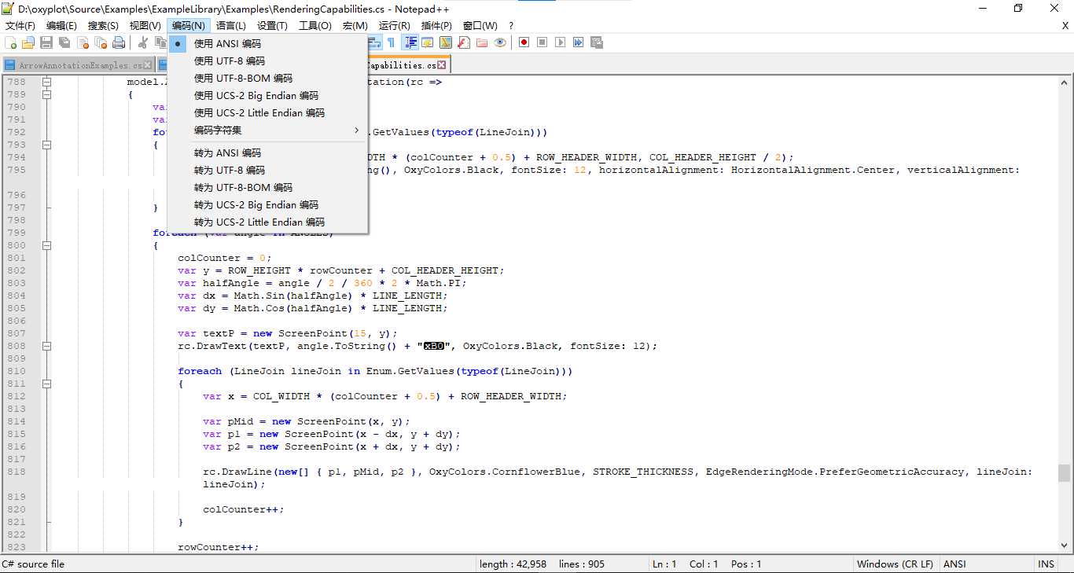Toggle show all characters pilcrow icon
Image resolution: width=1074 pixels, height=573 pixels.
[x=391, y=42]
